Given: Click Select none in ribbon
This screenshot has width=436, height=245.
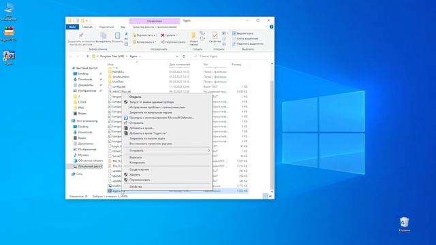Looking at the screenshot, I should click(245, 39).
